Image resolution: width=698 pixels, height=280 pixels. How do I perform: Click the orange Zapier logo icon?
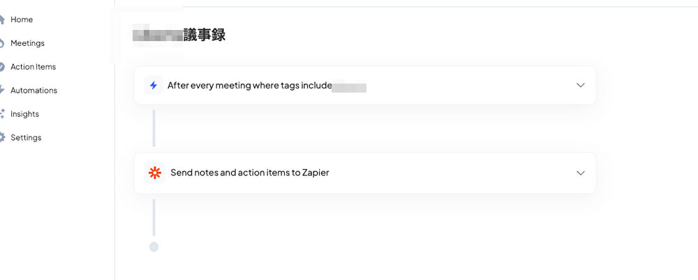(x=154, y=173)
